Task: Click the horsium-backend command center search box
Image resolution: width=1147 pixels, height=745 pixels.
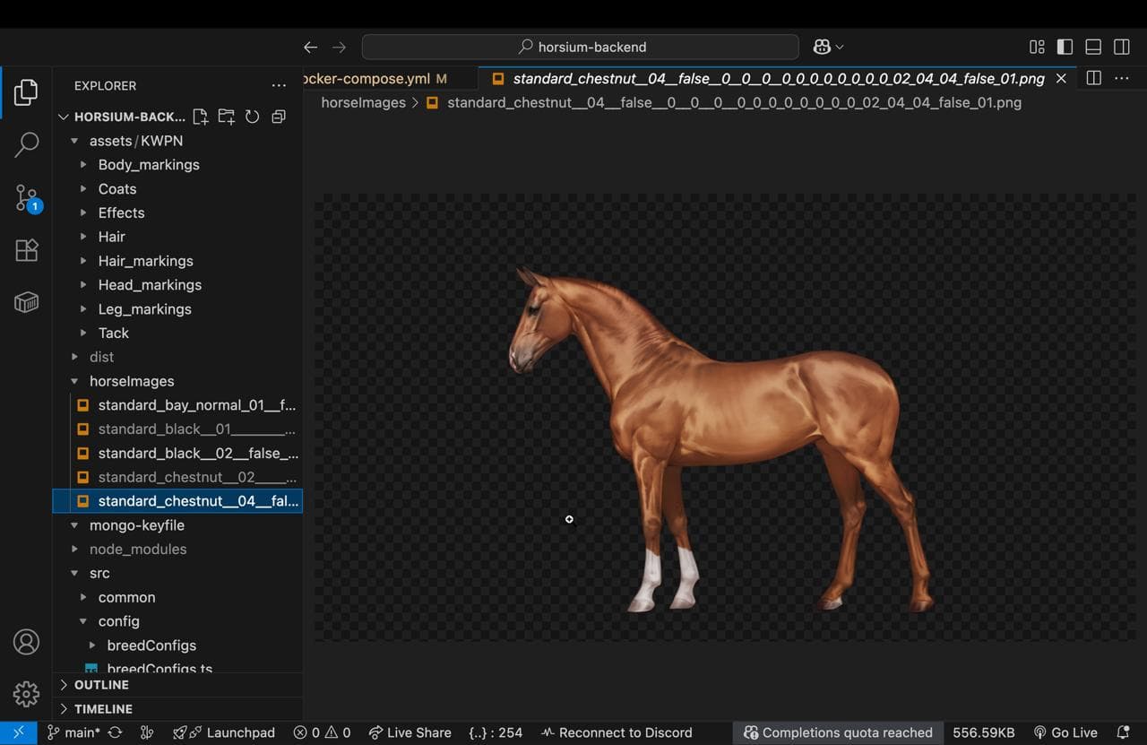Action: pyautogui.click(x=580, y=48)
